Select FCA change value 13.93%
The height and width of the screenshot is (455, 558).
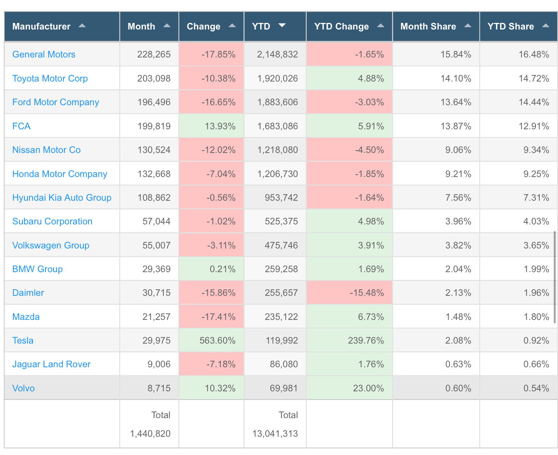(220, 126)
